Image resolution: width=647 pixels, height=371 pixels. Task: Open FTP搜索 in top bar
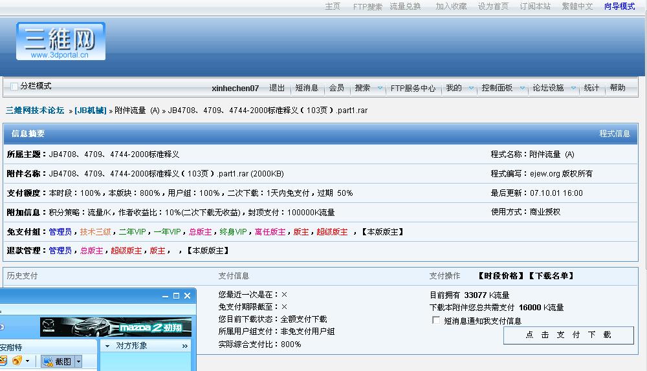tap(367, 6)
